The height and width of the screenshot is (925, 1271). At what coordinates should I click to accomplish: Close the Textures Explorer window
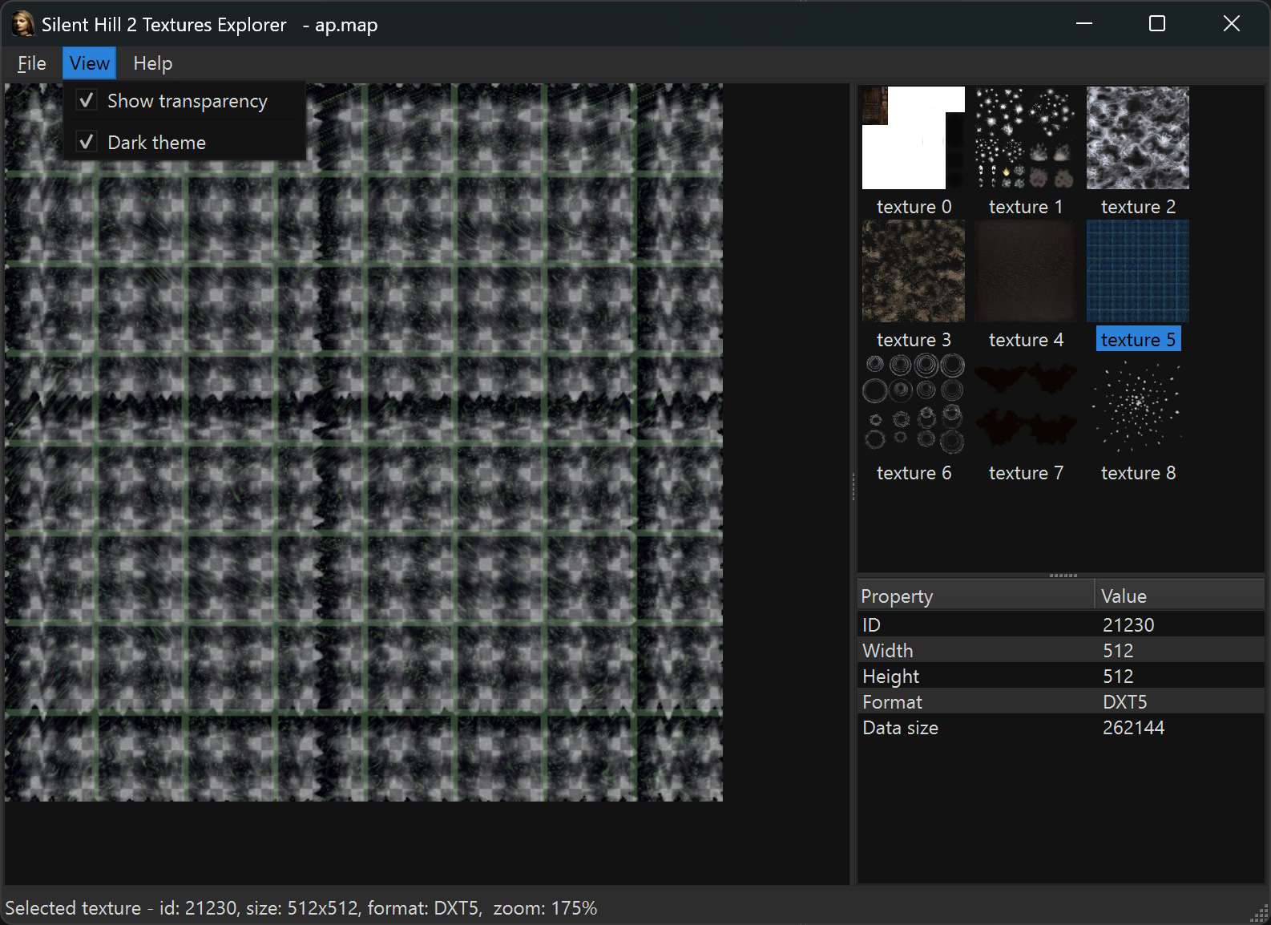1232,24
